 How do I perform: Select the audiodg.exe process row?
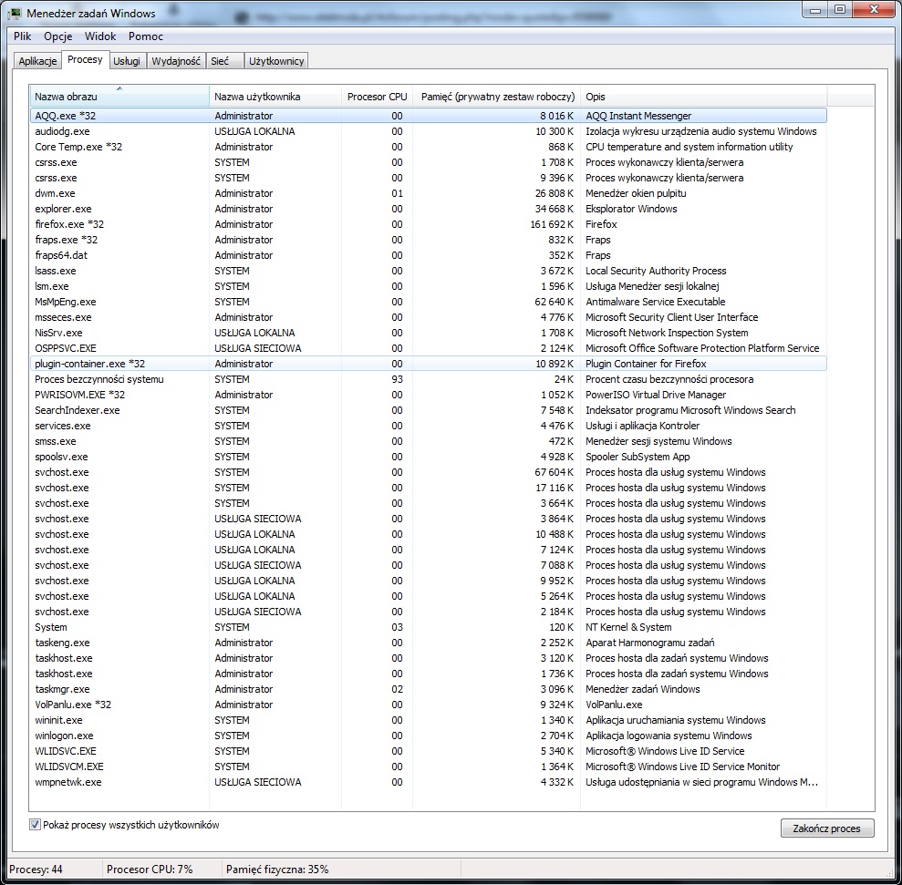coord(428,131)
